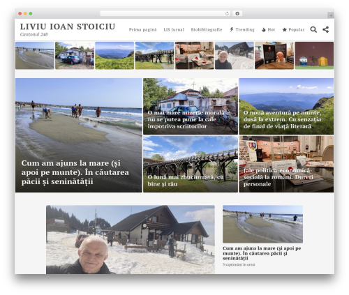Open the Popular menu label
This screenshot has width=349, height=295.
pos(297,30)
